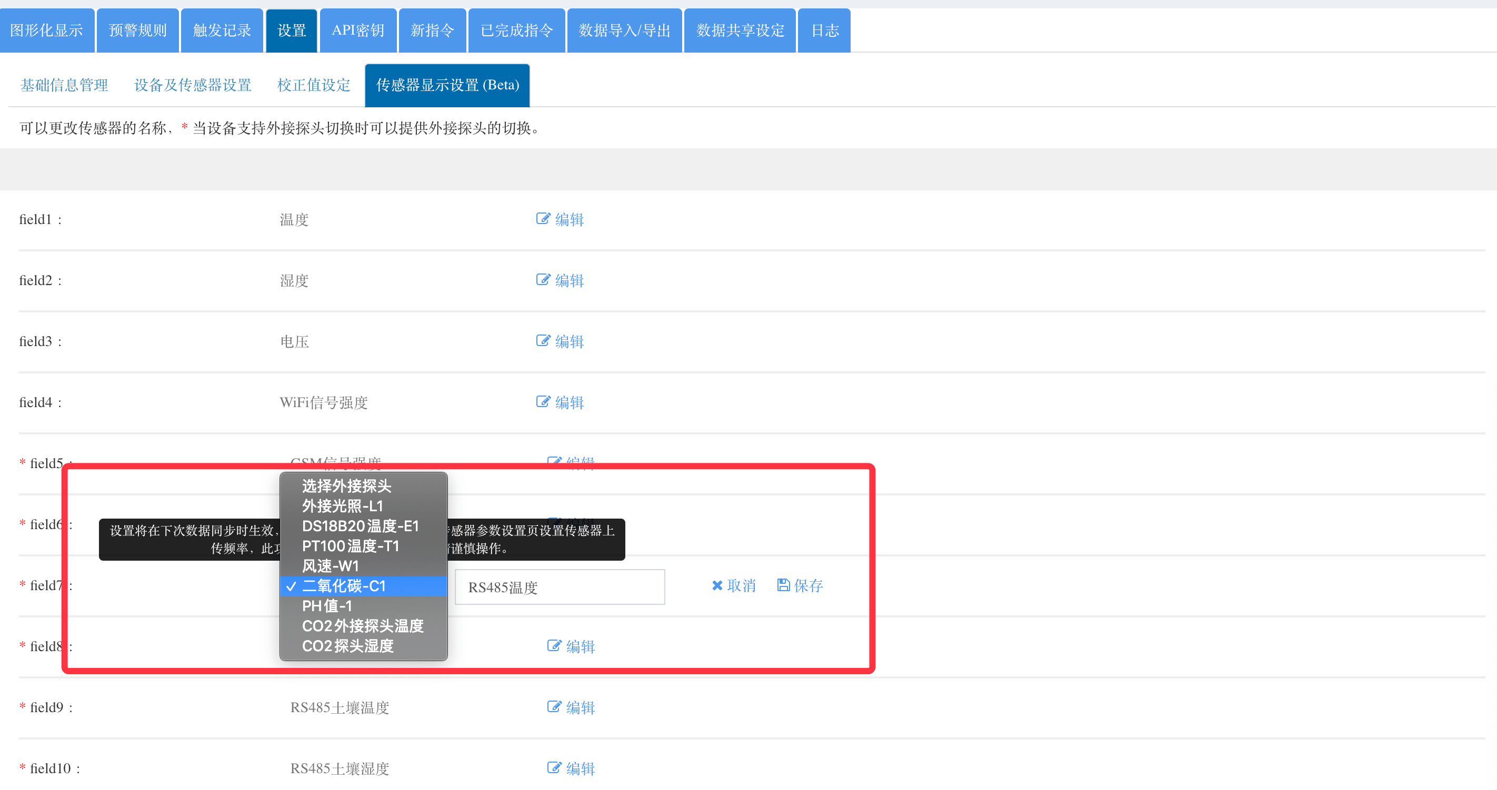Screen dimensions: 1497x790
Task: Click the edit icon for field1 温度
Action: click(x=543, y=219)
